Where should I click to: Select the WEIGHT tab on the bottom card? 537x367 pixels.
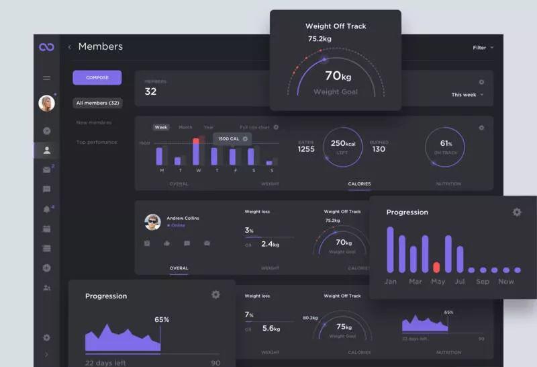point(271,353)
